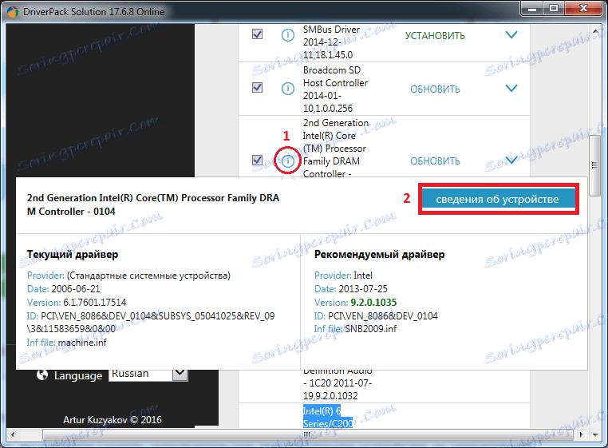
Task: Expand the SMBus Driver row chevron
Action: click(511, 35)
